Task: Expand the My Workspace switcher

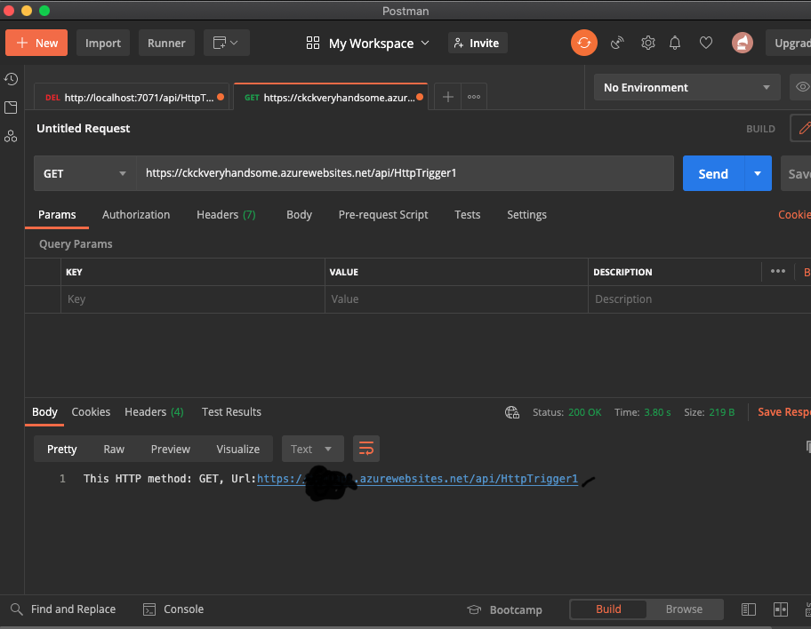Action: (x=368, y=44)
